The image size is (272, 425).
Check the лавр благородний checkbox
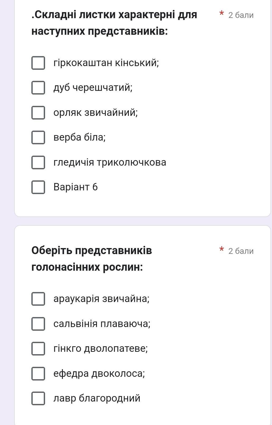pos(38,398)
